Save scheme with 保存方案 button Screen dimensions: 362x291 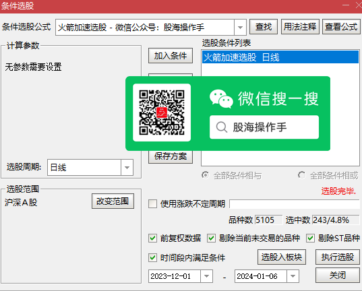tap(171, 156)
